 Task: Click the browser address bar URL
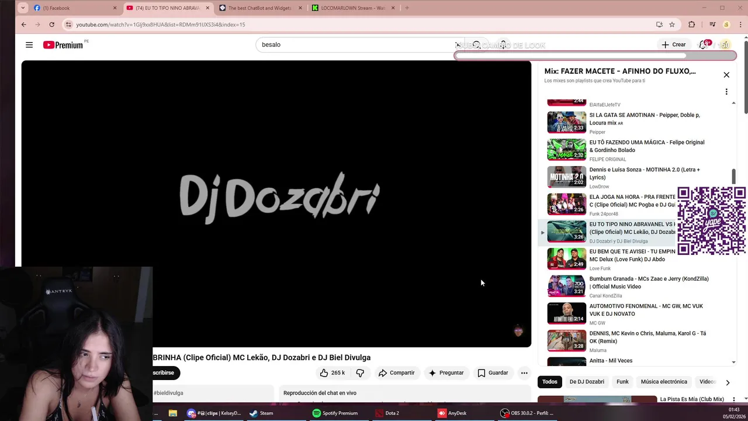[161, 25]
